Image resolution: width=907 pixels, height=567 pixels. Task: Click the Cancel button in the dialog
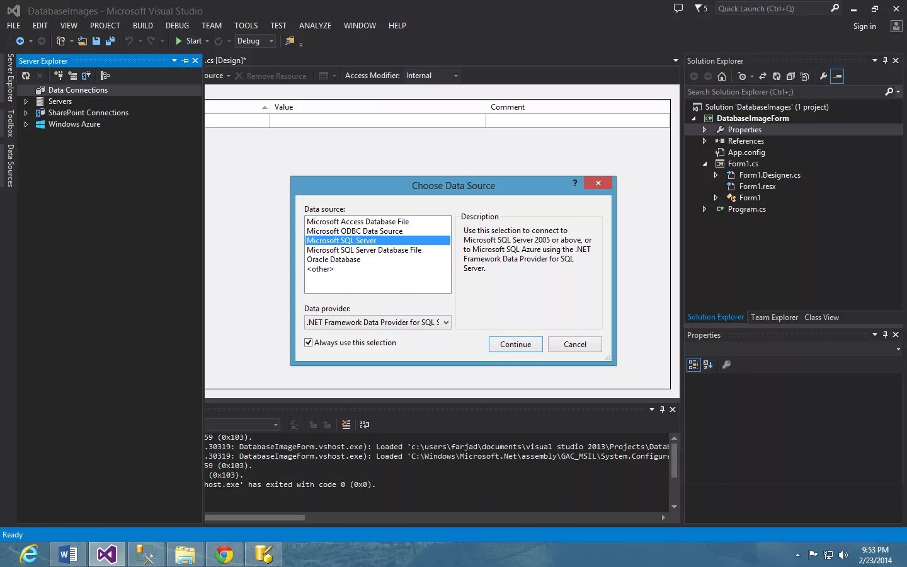coord(574,344)
